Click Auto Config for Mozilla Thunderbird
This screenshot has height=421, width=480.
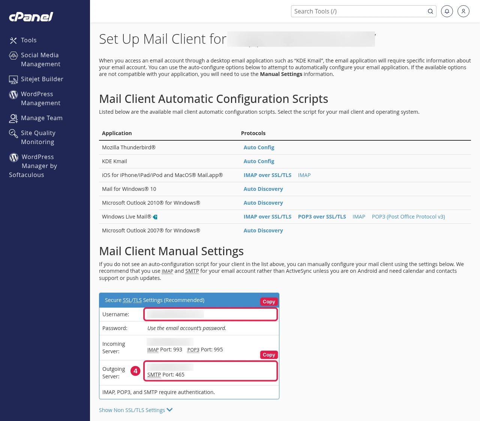point(259,147)
